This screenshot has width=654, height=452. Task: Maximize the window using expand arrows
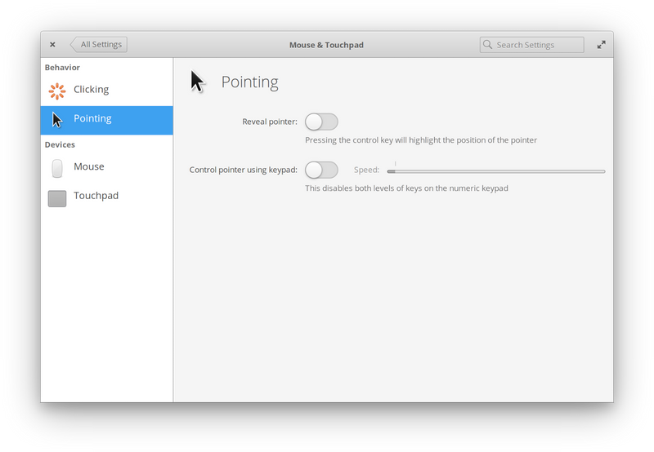tap(601, 45)
